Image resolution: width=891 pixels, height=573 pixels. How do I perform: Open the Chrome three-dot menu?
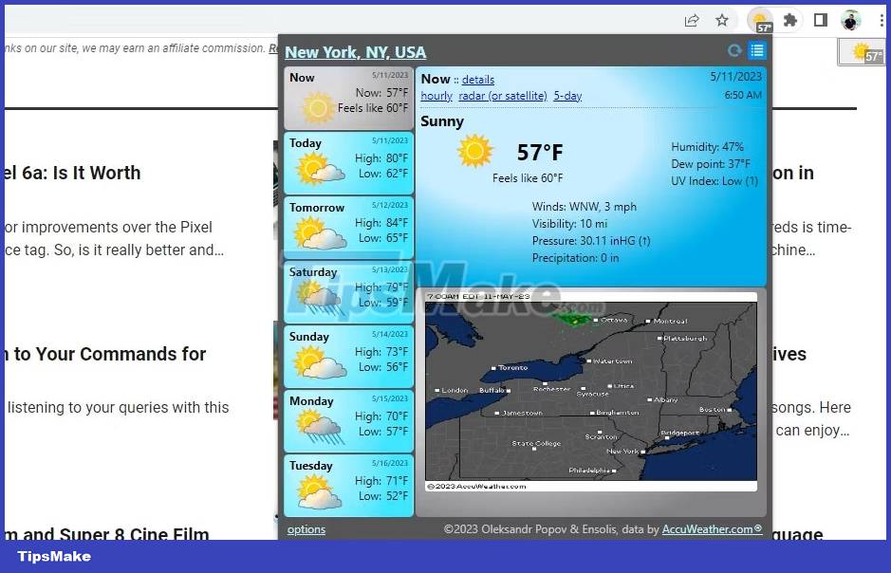(x=883, y=19)
